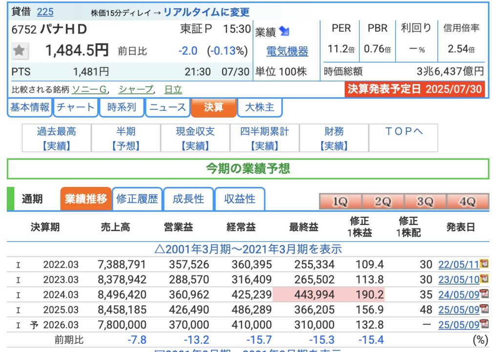
Task: Click 2022.03 売上高 value 7,388,791
Action: click(x=122, y=265)
